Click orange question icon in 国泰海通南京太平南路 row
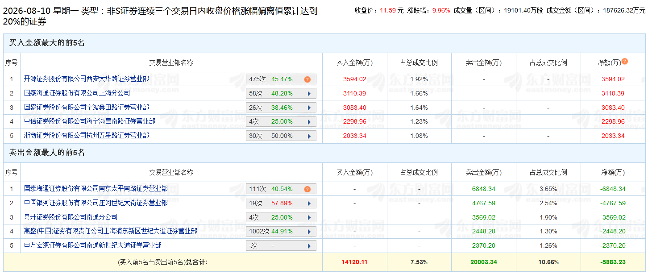The width and height of the screenshot is (648, 274). tap(307, 189)
